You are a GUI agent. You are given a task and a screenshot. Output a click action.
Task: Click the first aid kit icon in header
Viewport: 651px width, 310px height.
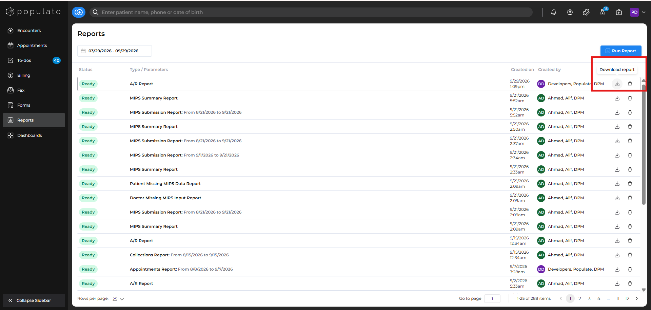pos(619,12)
